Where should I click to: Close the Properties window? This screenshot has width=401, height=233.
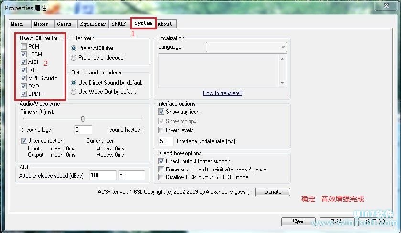pos(386,6)
